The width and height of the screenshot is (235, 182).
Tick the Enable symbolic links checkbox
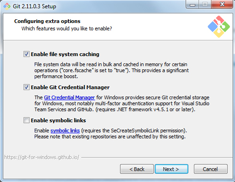[x=26, y=120]
